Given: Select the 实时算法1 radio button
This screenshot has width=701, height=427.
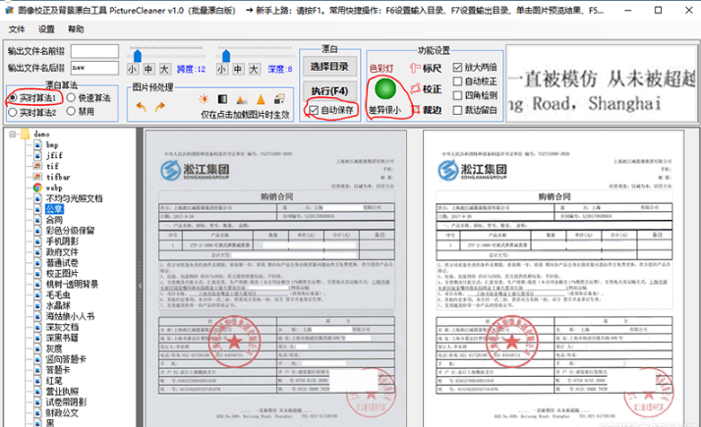Looking at the screenshot, I should pyautogui.click(x=13, y=97).
